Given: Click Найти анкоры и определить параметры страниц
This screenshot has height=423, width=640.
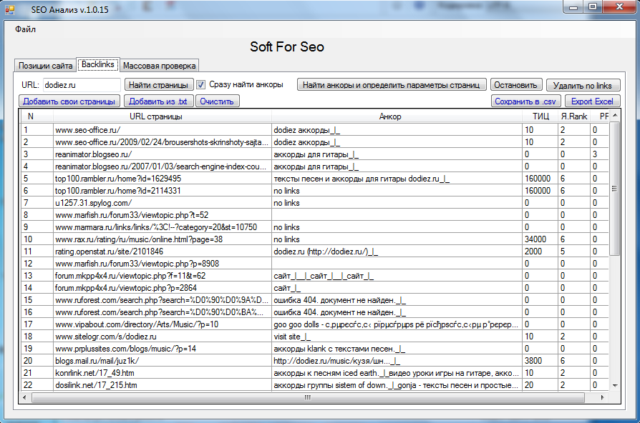Looking at the screenshot, I should (391, 85).
